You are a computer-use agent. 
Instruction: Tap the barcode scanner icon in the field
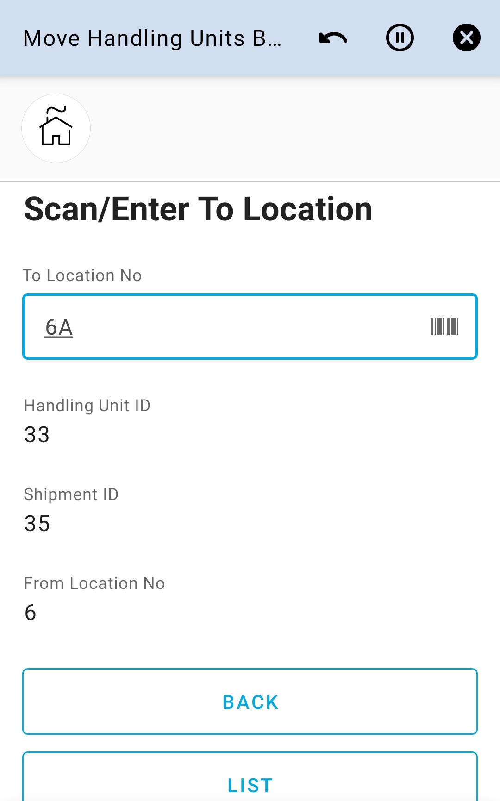pyautogui.click(x=444, y=326)
